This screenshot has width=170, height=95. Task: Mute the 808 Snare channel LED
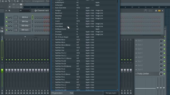pyautogui.click(x=6, y=30)
